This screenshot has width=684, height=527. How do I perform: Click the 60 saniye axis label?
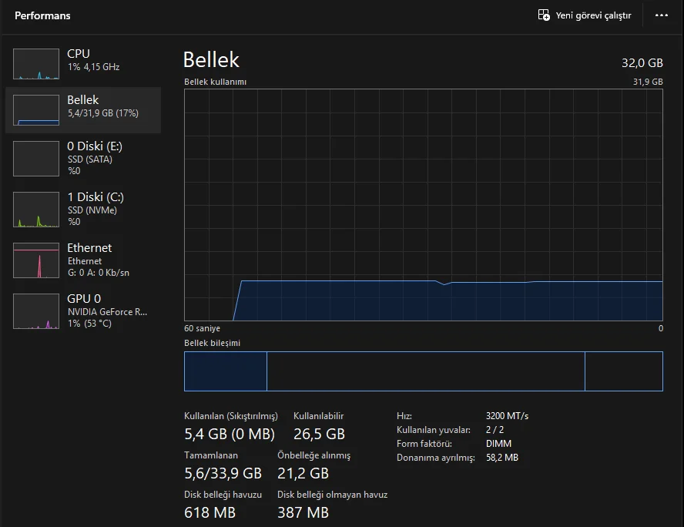[202, 328]
